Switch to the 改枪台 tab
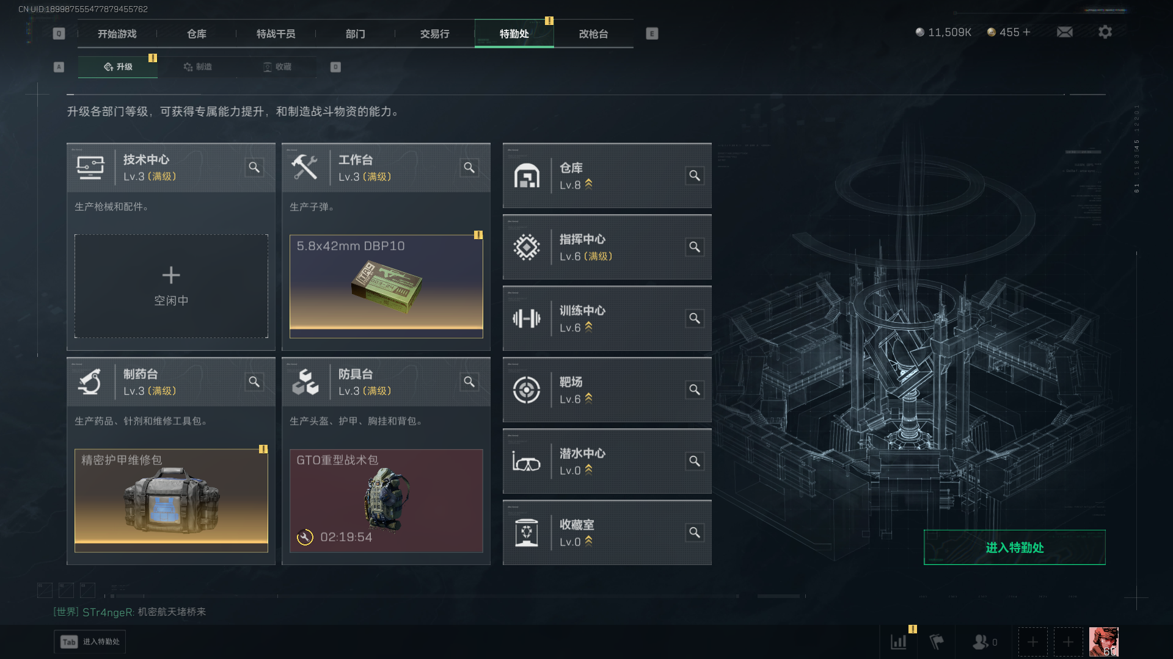Viewport: 1173px width, 659px height. [593, 34]
